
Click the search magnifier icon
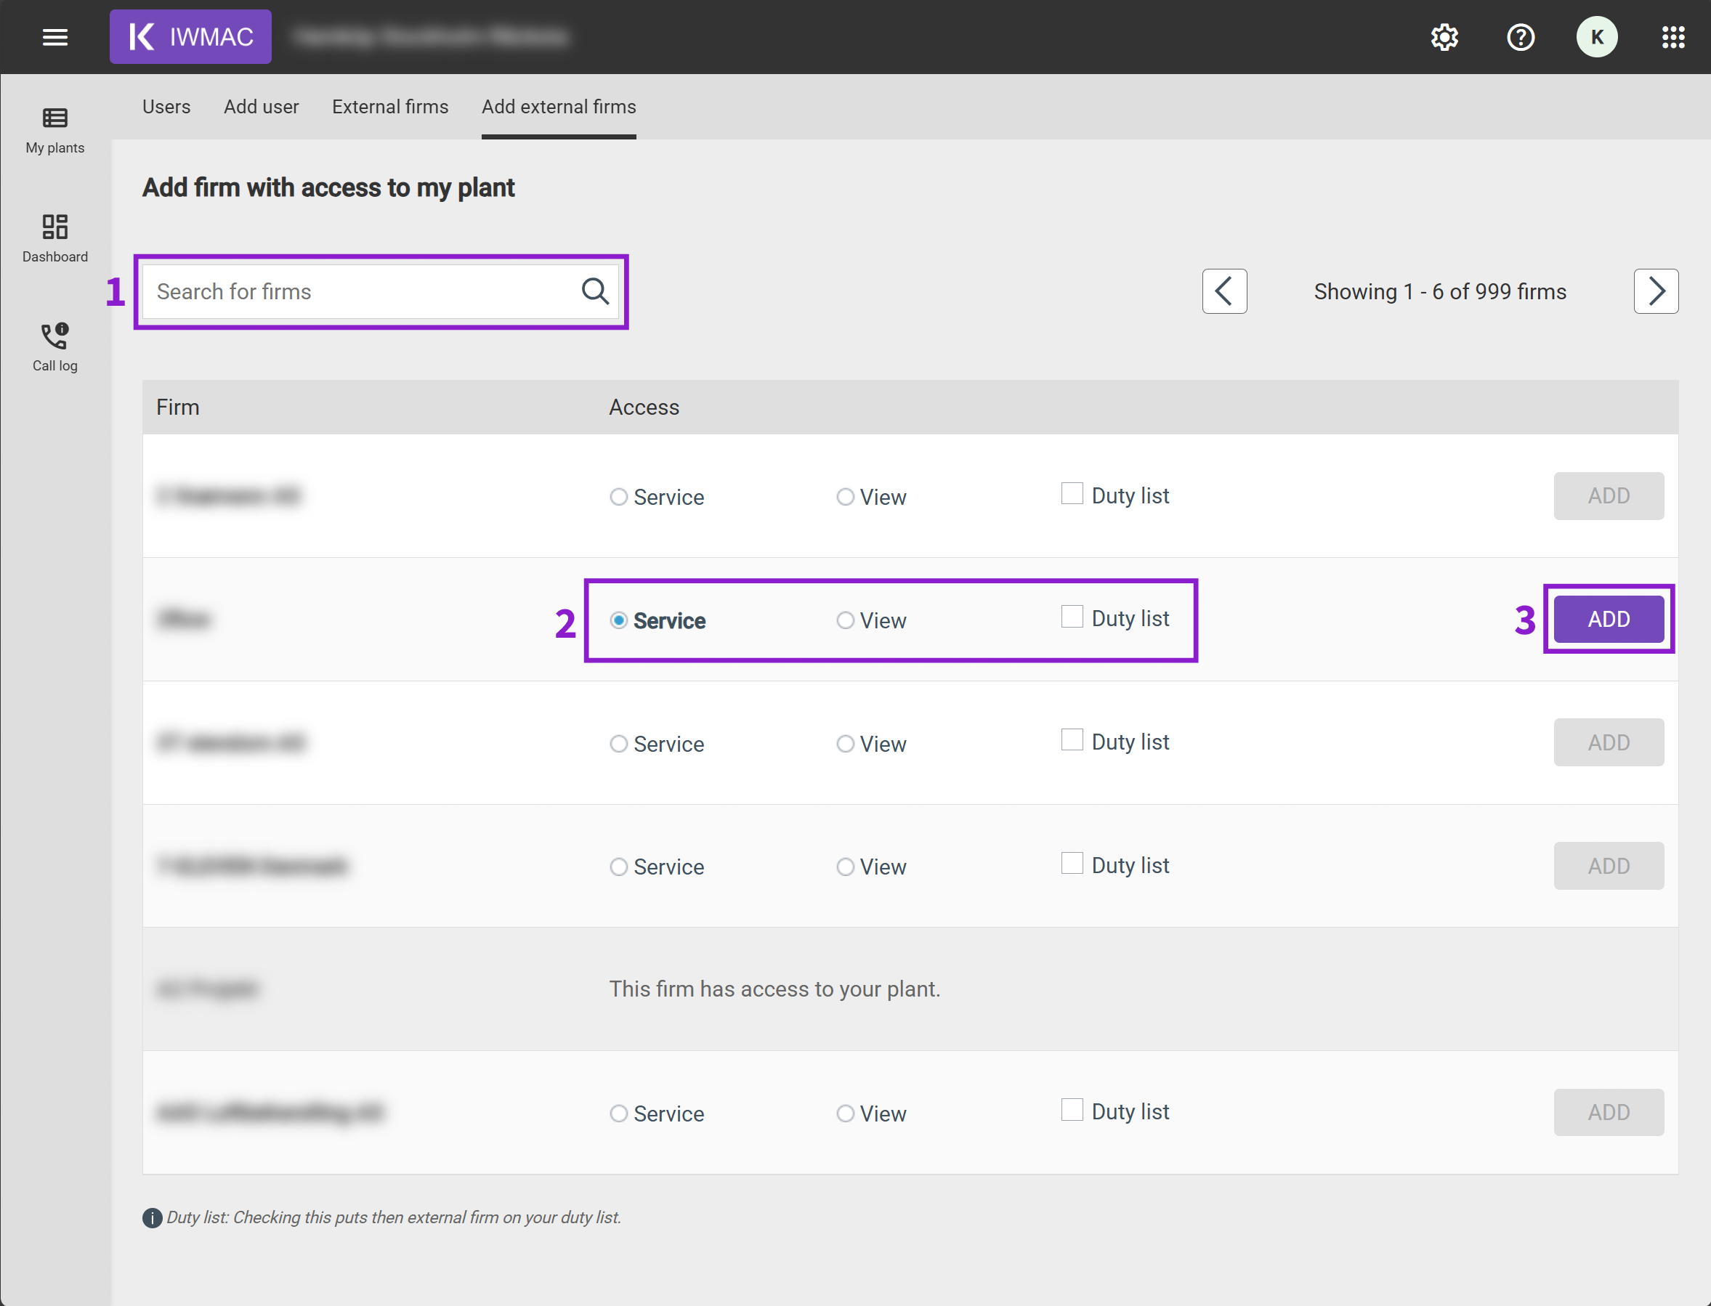[x=595, y=291]
